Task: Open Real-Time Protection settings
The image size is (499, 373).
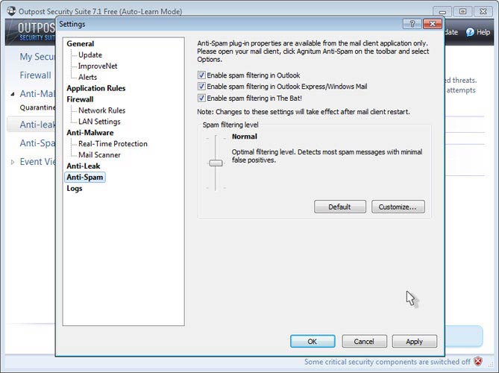Action: [x=113, y=144]
